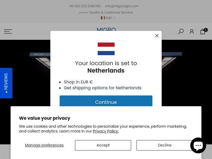Image resolution: width=212 pixels, height=159 pixels.
Task: Open the hamburger navigation menu
Action: (8, 31)
